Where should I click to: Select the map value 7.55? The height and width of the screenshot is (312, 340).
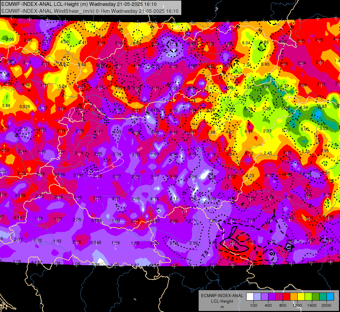coord(118,88)
